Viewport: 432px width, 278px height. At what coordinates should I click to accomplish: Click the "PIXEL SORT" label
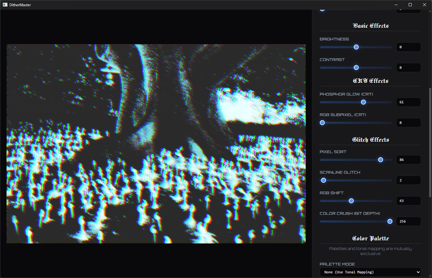(x=333, y=152)
